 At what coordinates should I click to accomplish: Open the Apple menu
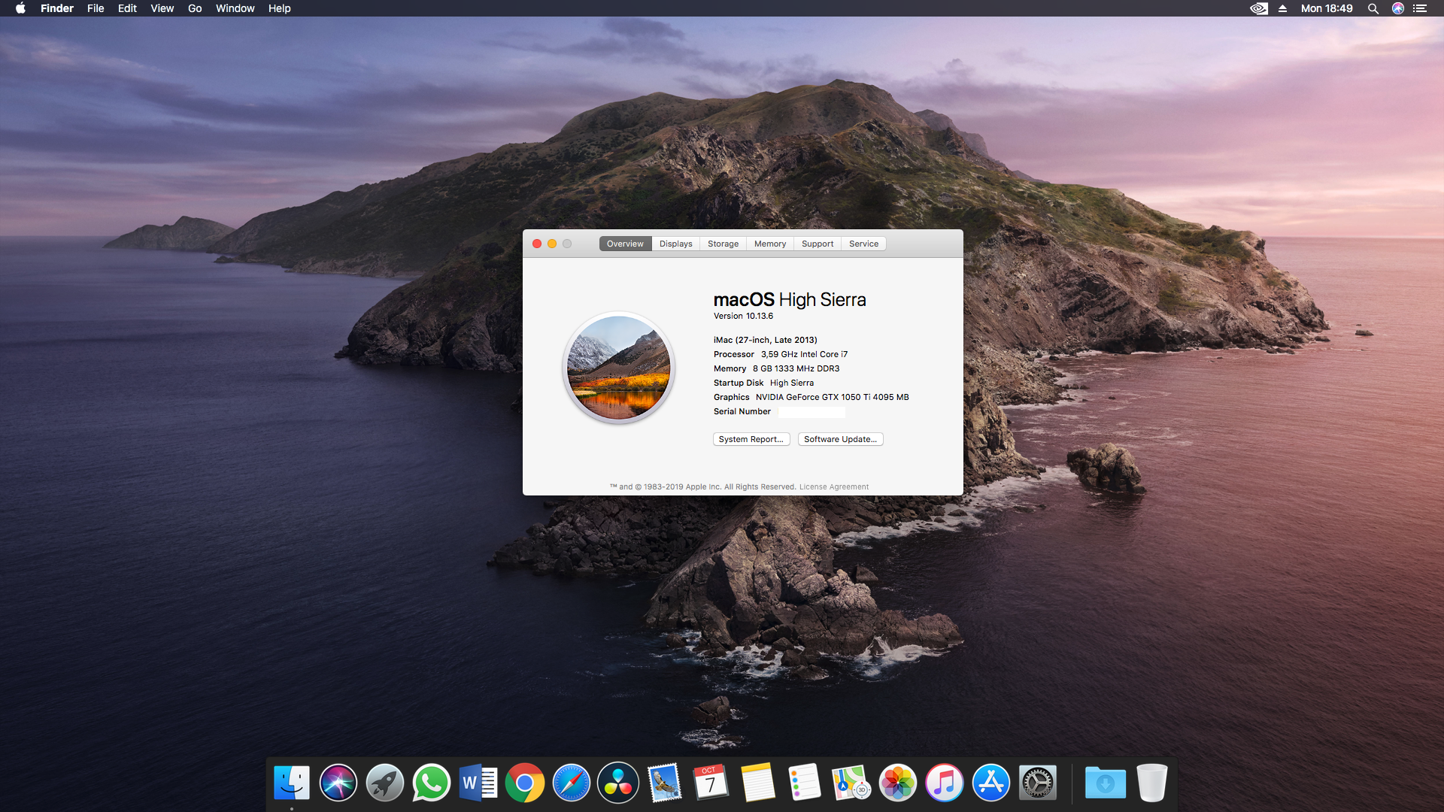(x=20, y=8)
